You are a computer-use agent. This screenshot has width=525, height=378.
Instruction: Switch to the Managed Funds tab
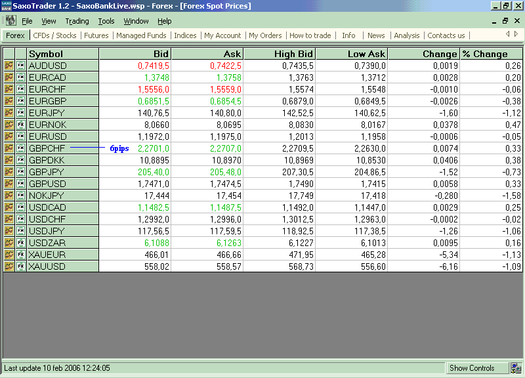tap(141, 35)
